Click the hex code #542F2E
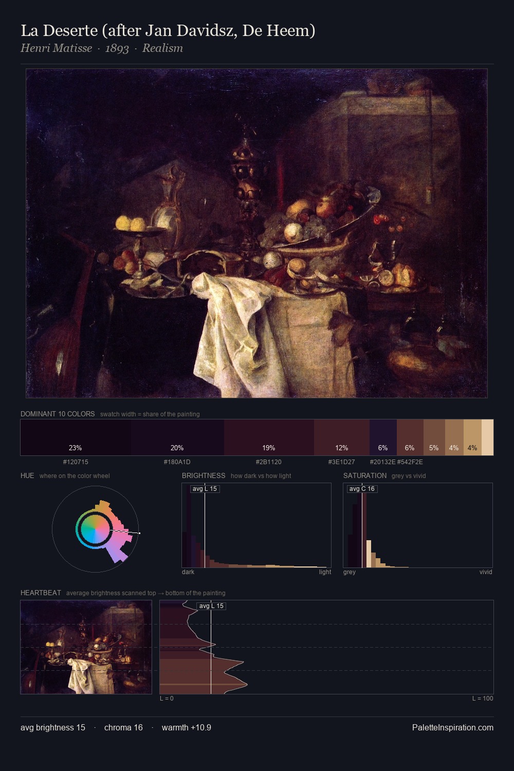The height and width of the screenshot is (771, 514). pyautogui.click(x=410, y=462)
